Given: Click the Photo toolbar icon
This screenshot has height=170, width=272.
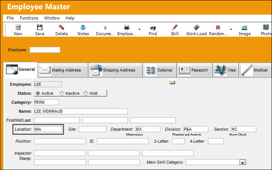Looking at the screenshot, I should tap(266, 27).
